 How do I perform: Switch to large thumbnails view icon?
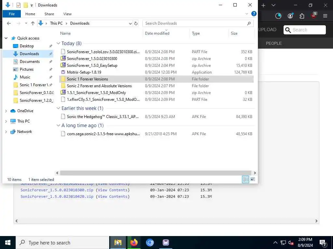(x=252, y=179)
